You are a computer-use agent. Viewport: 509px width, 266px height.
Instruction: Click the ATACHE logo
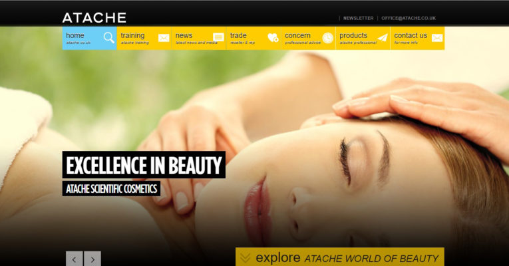(94, 17)
